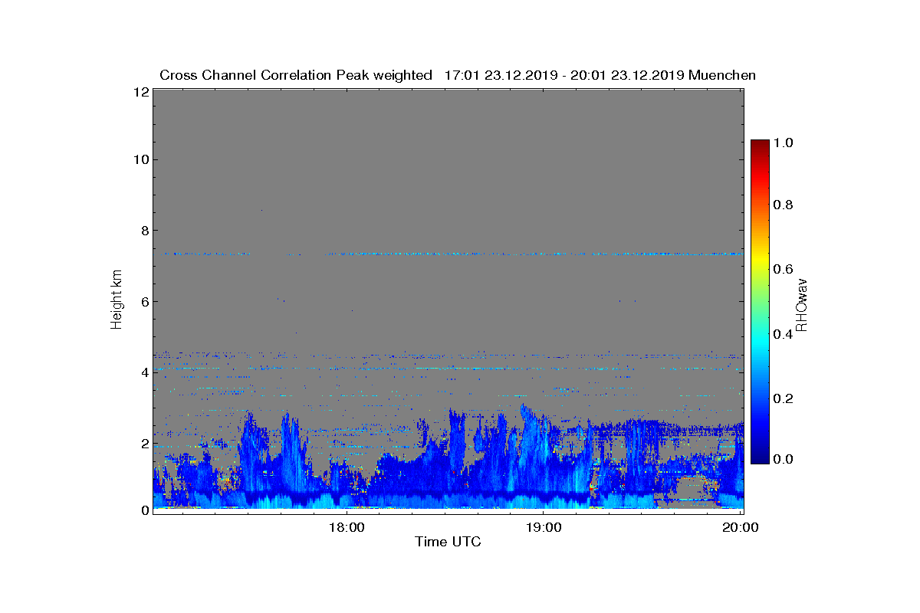920x613 pixels.
Task: Click the plot title 'Cross Channel Correlation Peak weighted'
Action: 296,75
